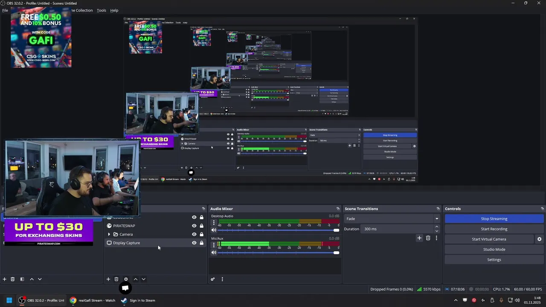Float the Audio Mixer dock using its header icon
This screenshot has width=546, height=307.
click(x=338, y=209)
